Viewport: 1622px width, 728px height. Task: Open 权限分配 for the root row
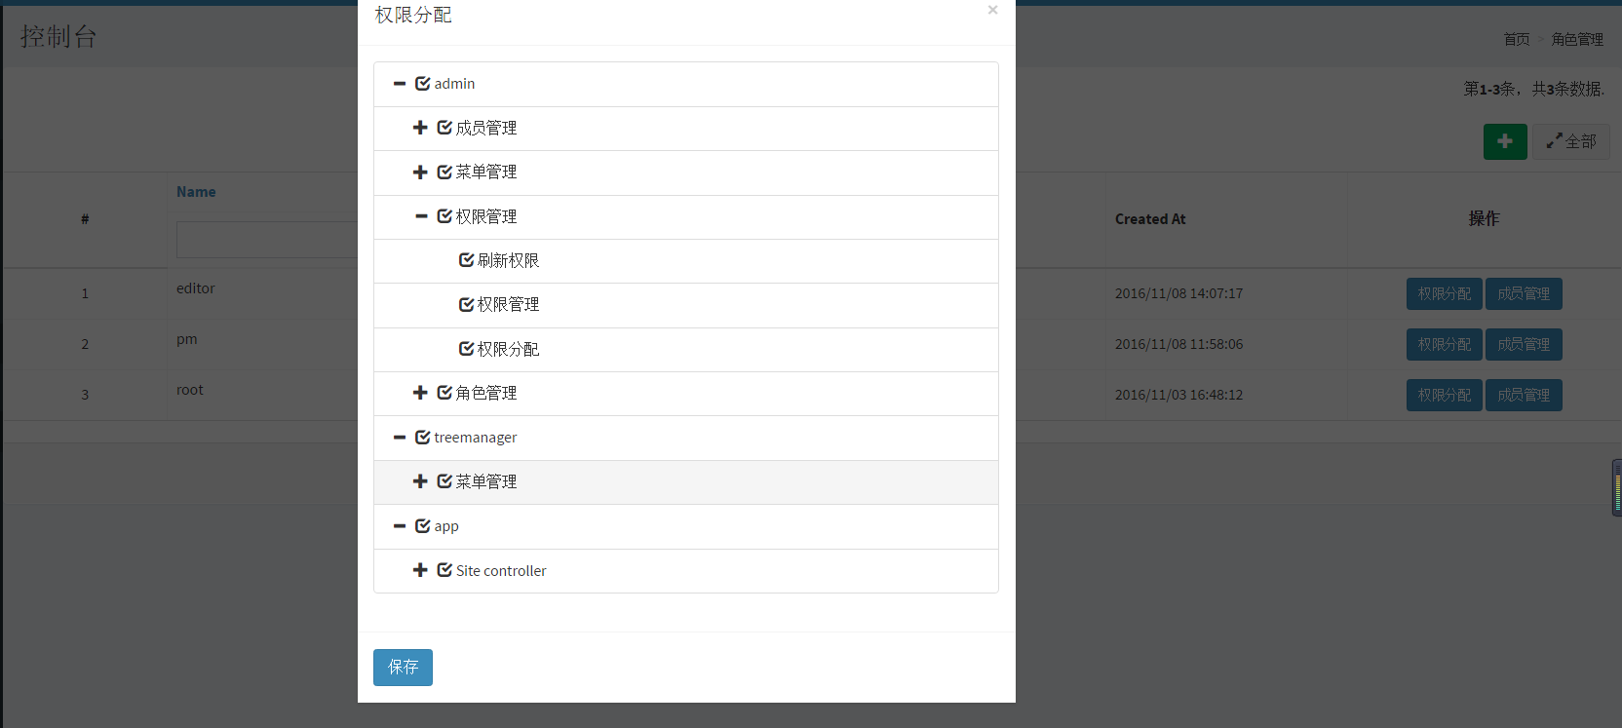pos(1444,395)
